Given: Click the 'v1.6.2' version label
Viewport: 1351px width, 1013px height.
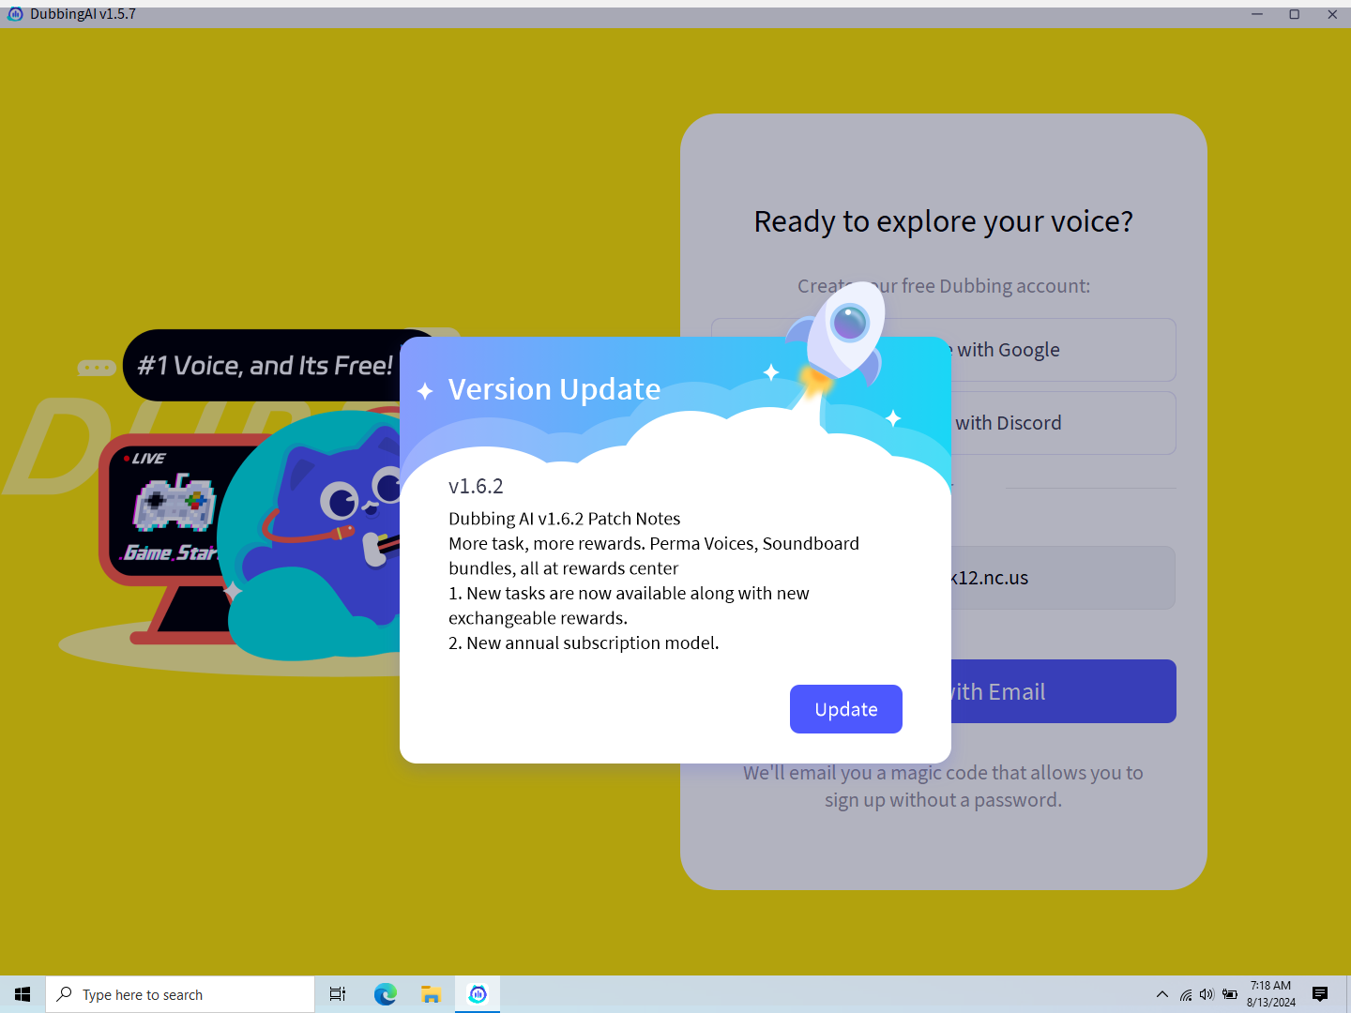Looking at the screenshot, I should (476, 486).
